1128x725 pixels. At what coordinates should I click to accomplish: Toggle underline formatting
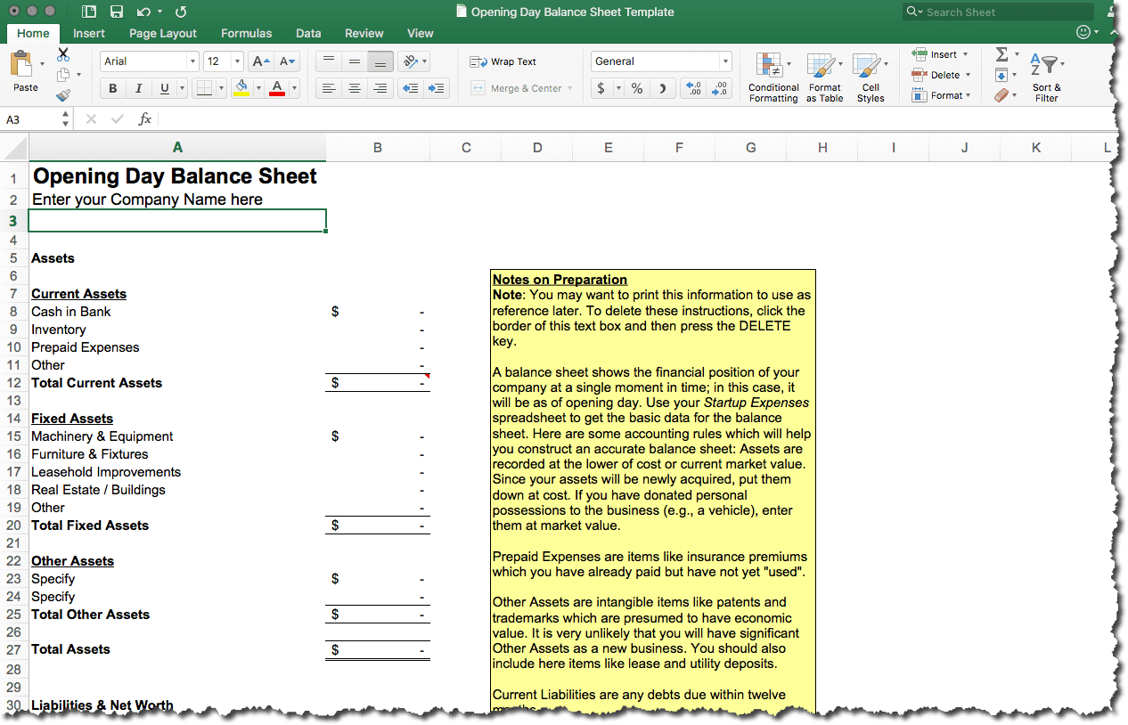pyautogui.click(x=164, y=88)
